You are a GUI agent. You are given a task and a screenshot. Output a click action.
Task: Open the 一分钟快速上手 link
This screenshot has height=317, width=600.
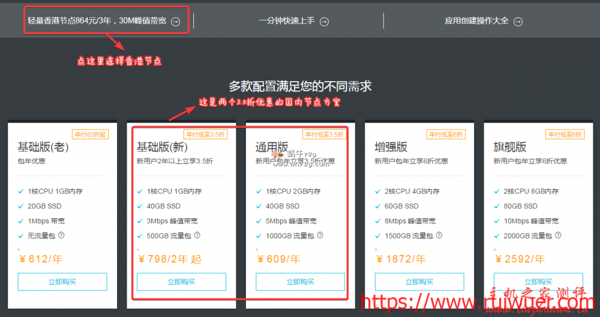(287, 21)
